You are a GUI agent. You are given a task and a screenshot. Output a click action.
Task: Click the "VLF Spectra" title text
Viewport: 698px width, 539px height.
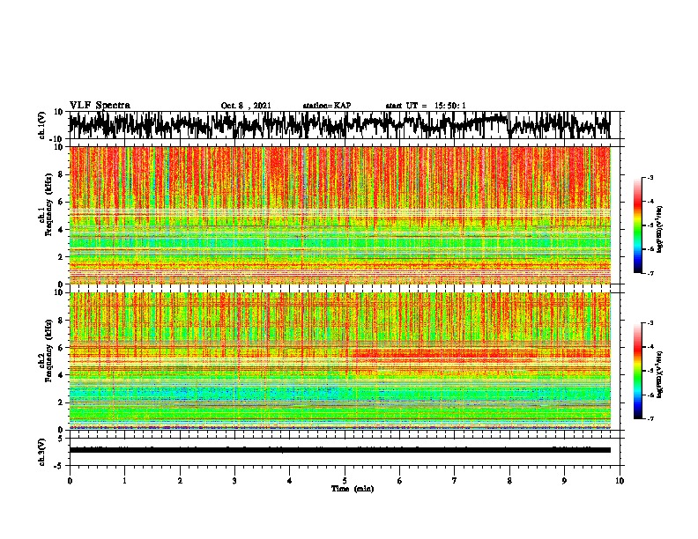point(100,106)
